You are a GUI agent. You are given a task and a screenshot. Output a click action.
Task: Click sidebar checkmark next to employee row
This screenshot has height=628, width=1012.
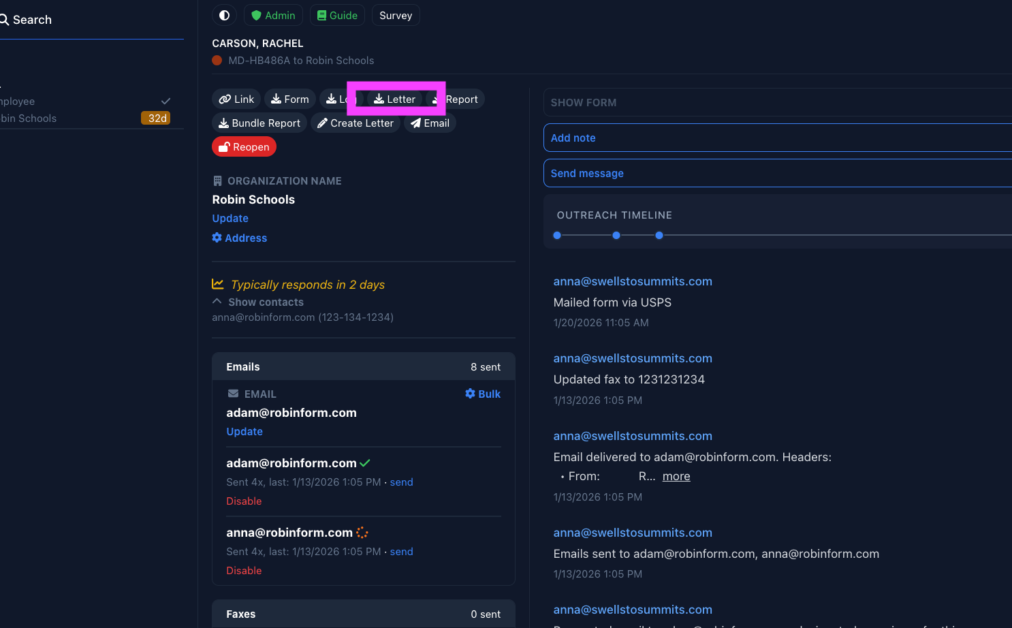(x=165, y=101)
